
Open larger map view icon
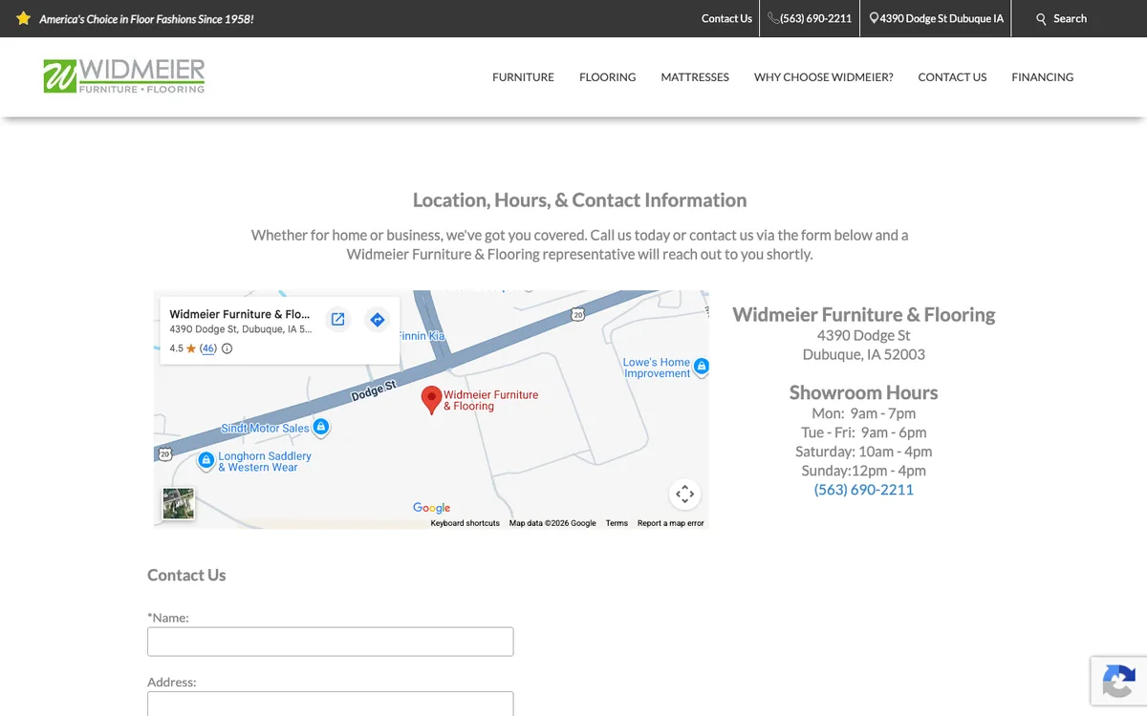point(337,320)
